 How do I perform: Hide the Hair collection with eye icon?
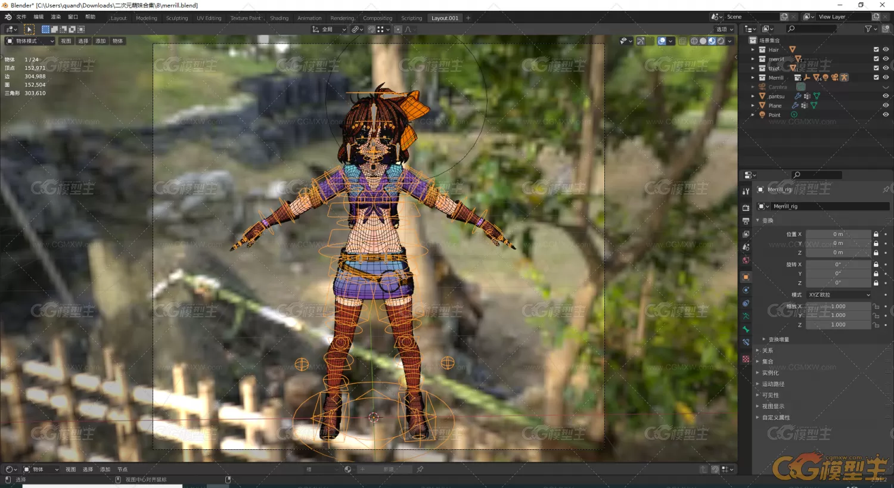click(886, 49)
